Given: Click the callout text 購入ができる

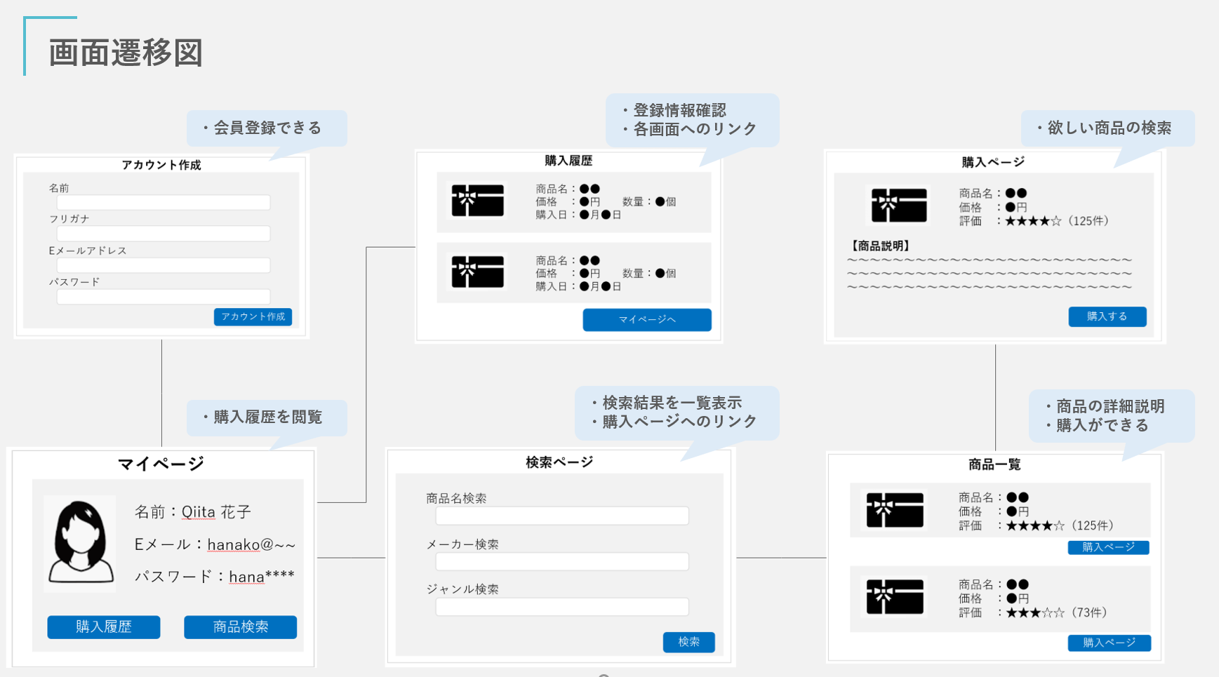Looking at the screenshot, I should (1103, 425).
